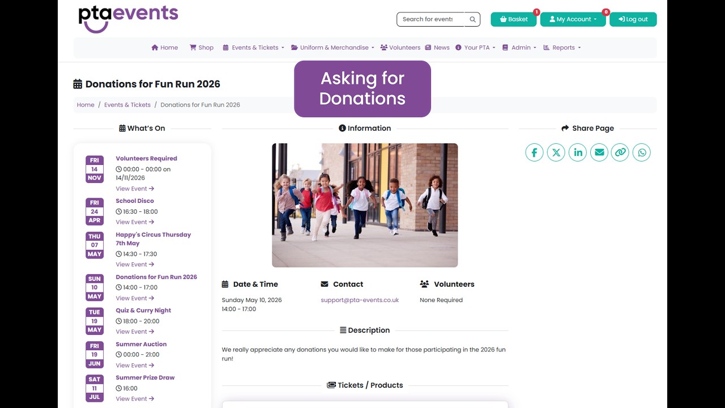725x408 pixels.
Task: Expand the Events & Tickets menu
Action: click(x=254, y=48)
